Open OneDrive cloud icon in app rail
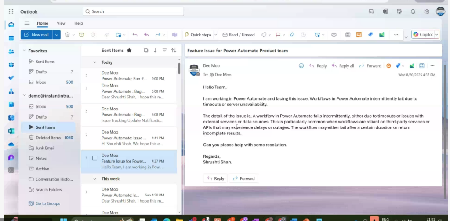Viewport: 450px width, 221px height. (x=11, y=145)
